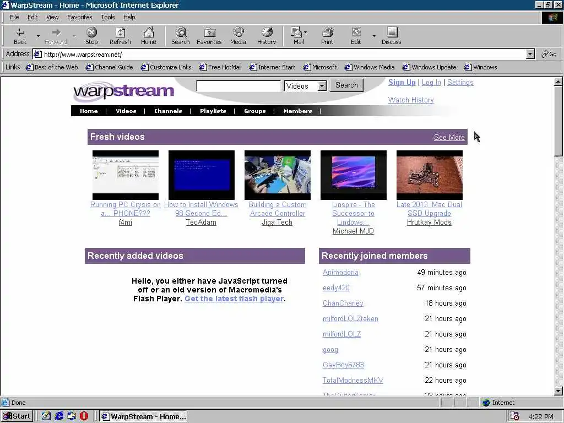Open the Search toolbar pane
The height and width of the screenshot is (423, 564).
click(x=181, y=36)
